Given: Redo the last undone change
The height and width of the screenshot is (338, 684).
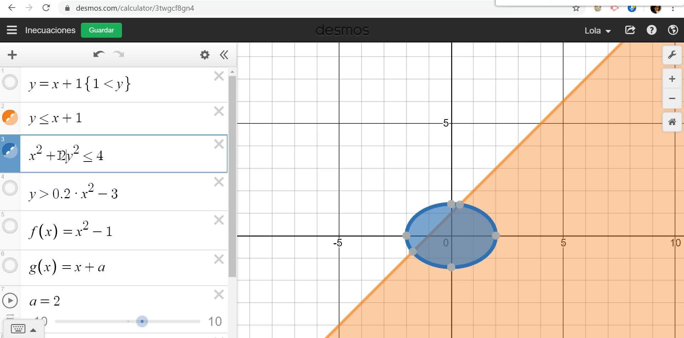Looking at the screenshot, I should pos(118,54).
